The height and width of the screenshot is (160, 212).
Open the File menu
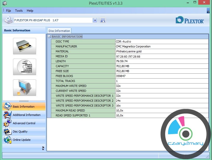9,11
